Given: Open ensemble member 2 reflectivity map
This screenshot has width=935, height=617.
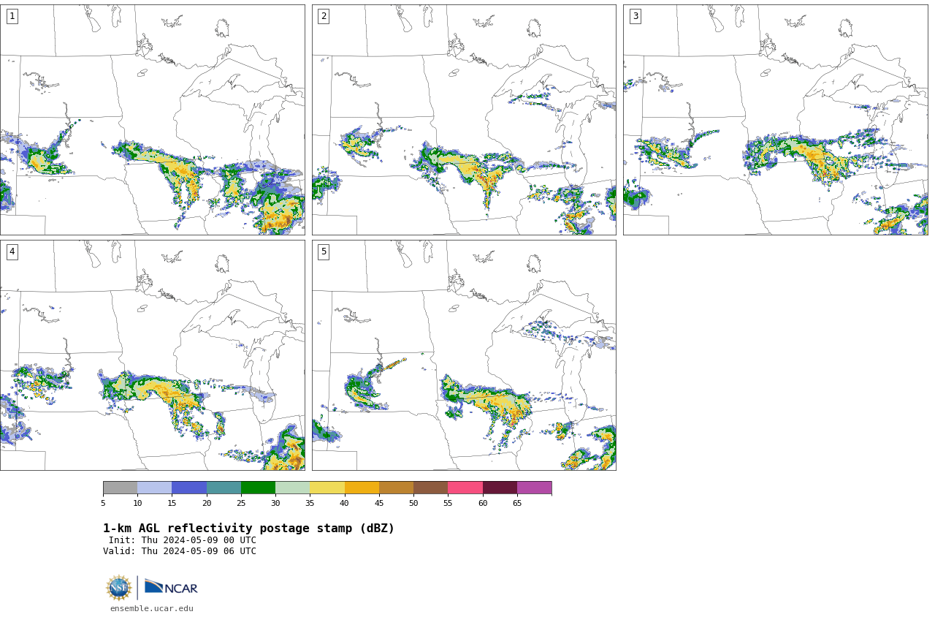Looking at the screenshot, I should click(x=464, y=120).
